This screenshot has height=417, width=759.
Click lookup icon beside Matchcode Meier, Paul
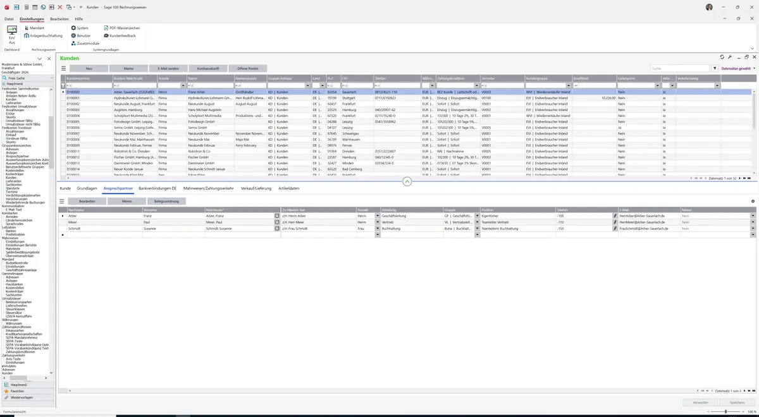276,222
